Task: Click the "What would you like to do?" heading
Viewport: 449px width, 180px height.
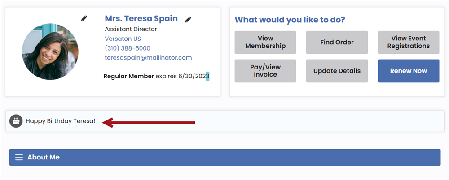Action: [x=290, y=20]
